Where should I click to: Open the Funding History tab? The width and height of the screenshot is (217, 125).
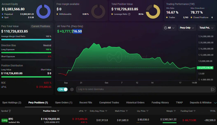(x=160, y=102)
